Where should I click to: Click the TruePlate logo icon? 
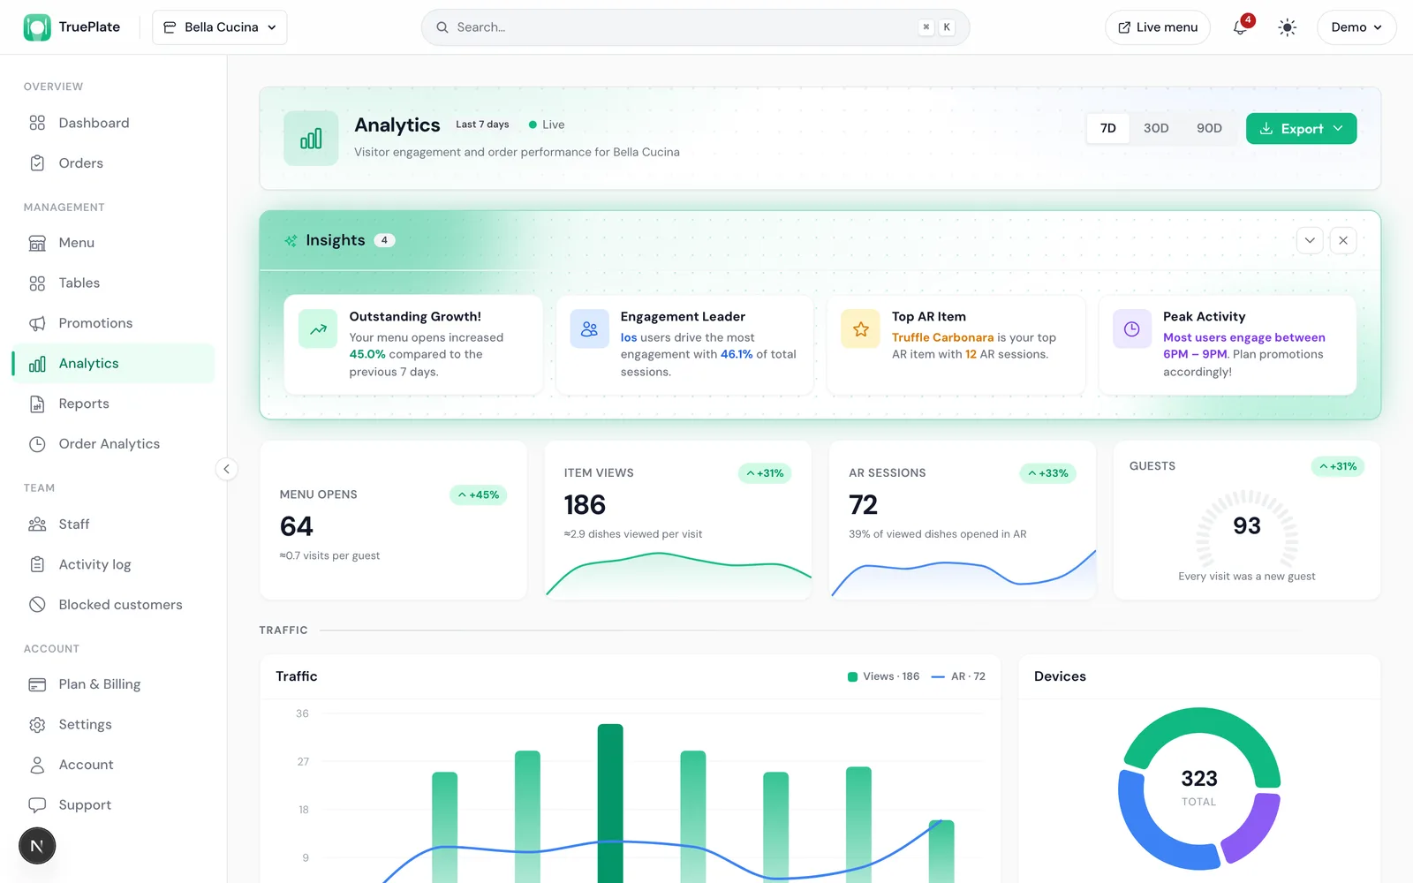click(x=37, y=27)
